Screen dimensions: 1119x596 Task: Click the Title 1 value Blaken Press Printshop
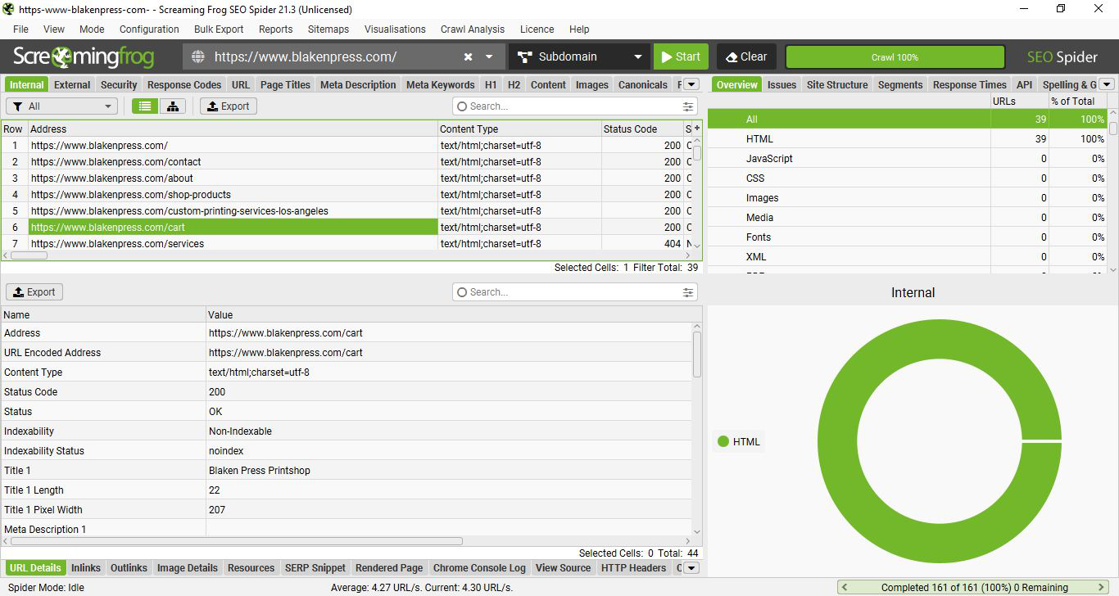260,471
